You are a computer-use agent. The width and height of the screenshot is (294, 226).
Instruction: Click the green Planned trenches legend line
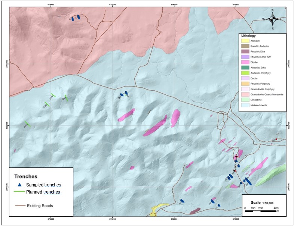(19, 192)
